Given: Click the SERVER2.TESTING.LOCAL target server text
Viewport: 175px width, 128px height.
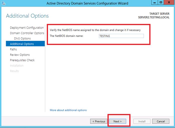Looking at the screenshot, I should (x=154, y=17).
